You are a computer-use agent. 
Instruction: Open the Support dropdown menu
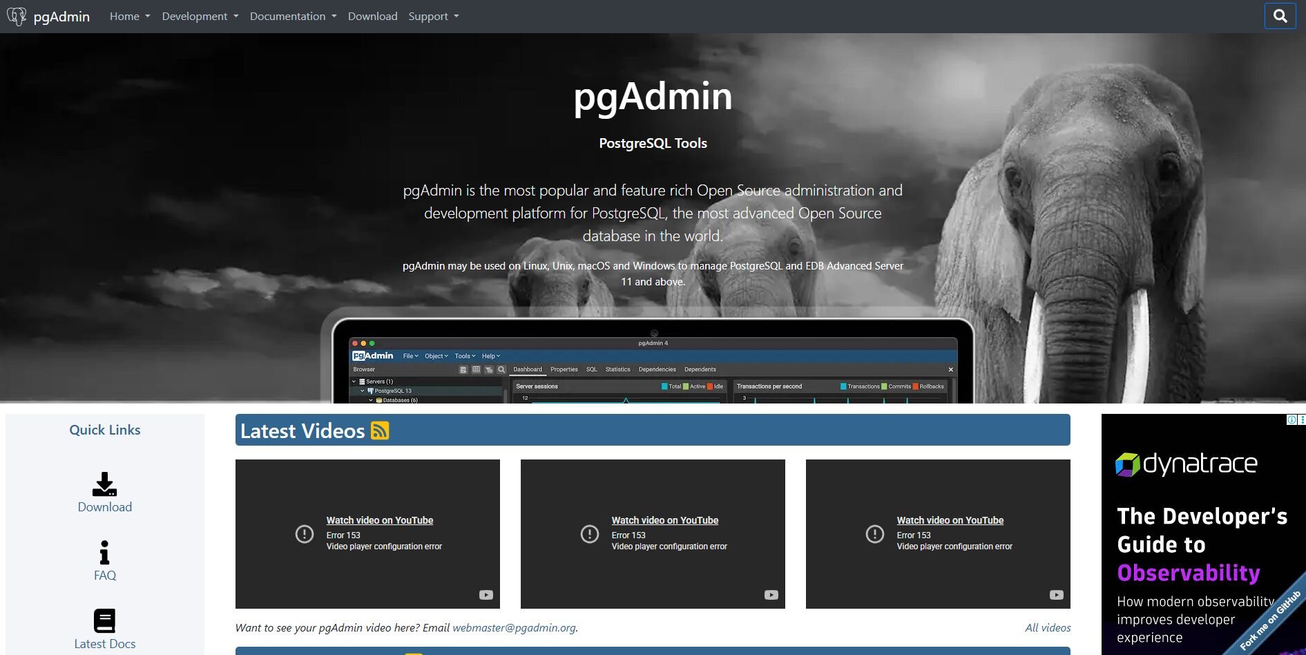coord(433,16)
